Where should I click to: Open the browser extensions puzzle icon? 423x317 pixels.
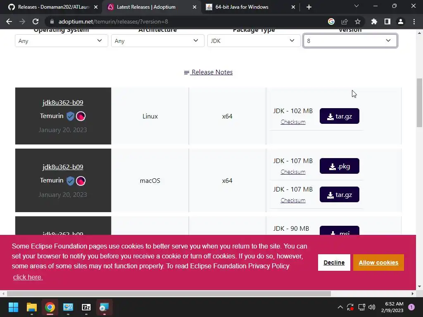tap(374, 21)
